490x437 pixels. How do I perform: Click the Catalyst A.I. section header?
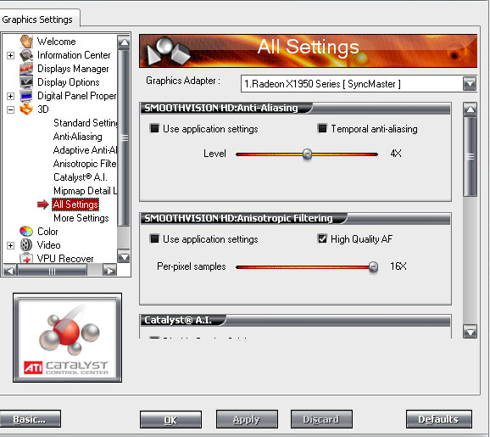click(183, 320)
